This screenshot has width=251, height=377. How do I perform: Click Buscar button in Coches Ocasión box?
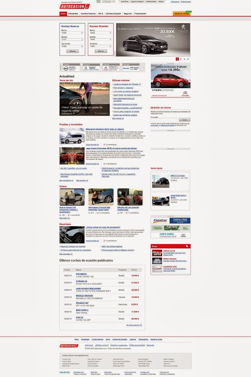pos(101,51)
